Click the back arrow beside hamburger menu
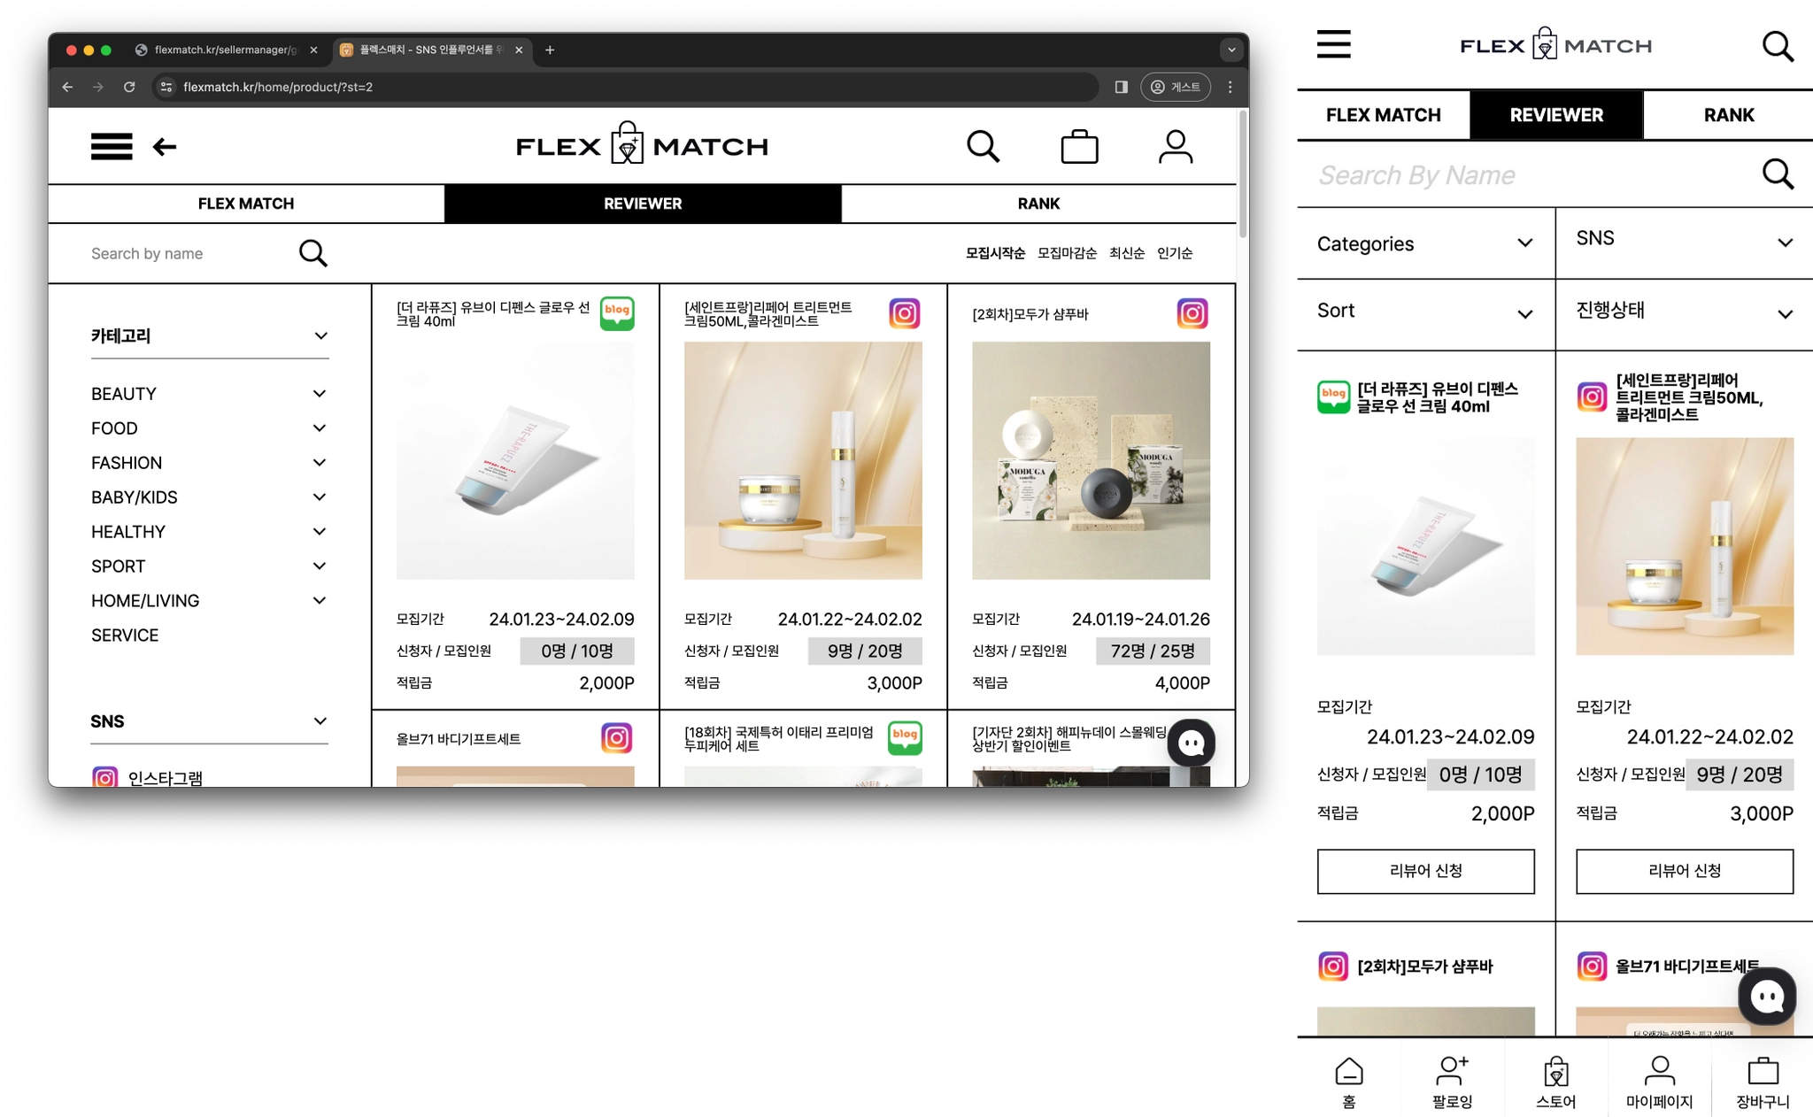Viewport: 1813px width, 1117px height. (165, 147)
